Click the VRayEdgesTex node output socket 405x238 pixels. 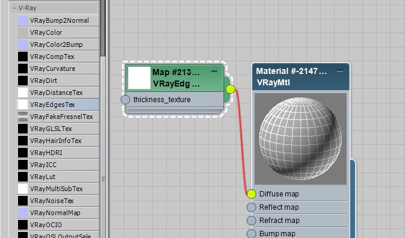coord(230,89)
